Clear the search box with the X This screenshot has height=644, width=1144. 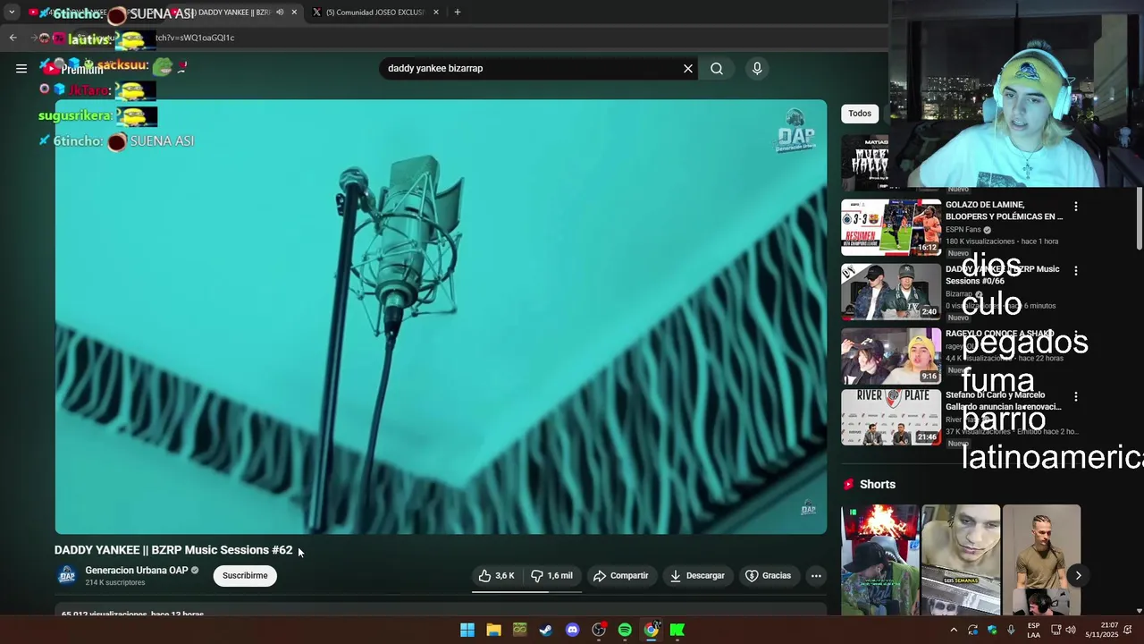click(x=688, y=68)
